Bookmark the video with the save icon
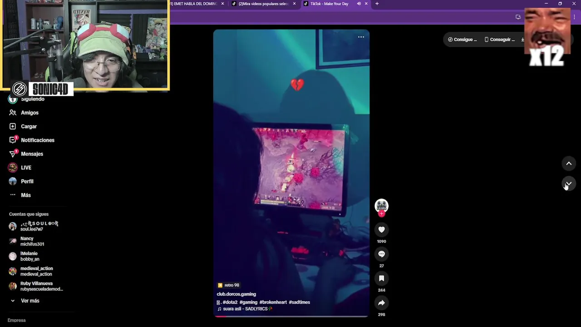581x327 pixels. click(381, 278)
